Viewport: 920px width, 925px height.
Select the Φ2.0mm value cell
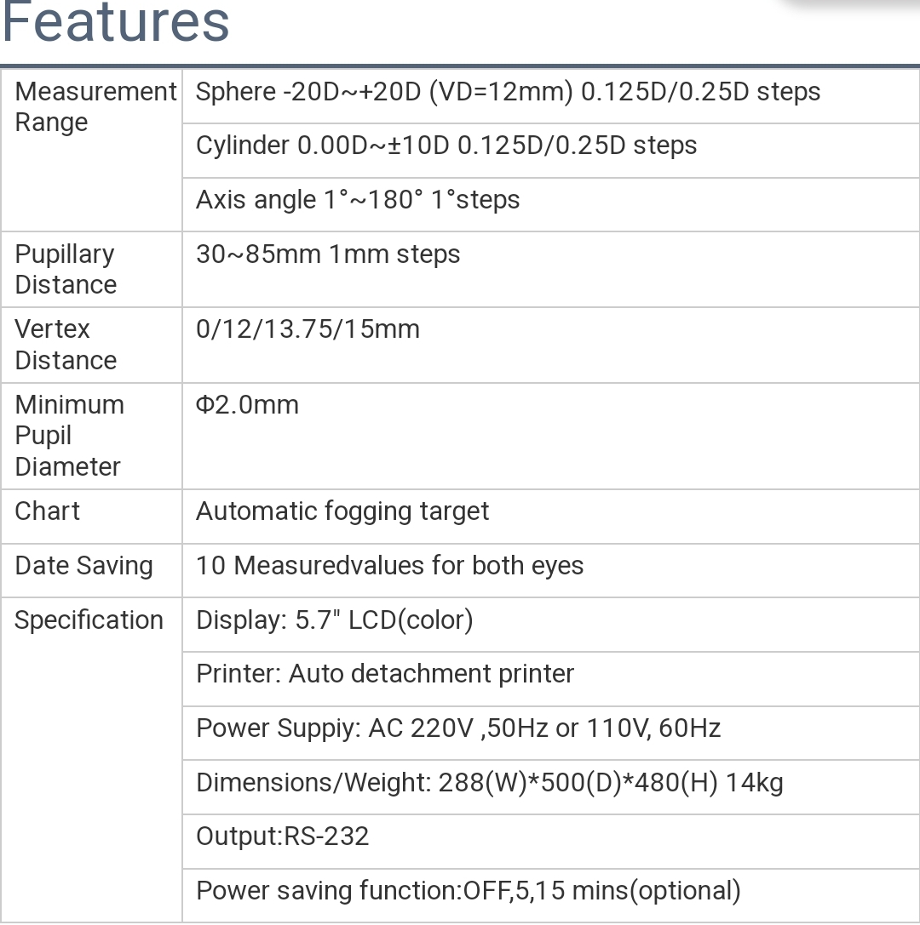(247, 404)
